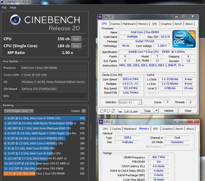Open the Help menu in Cinebench
Image resolution: width=205 pixels, height=181 pixels.
(x=13, y=8)
